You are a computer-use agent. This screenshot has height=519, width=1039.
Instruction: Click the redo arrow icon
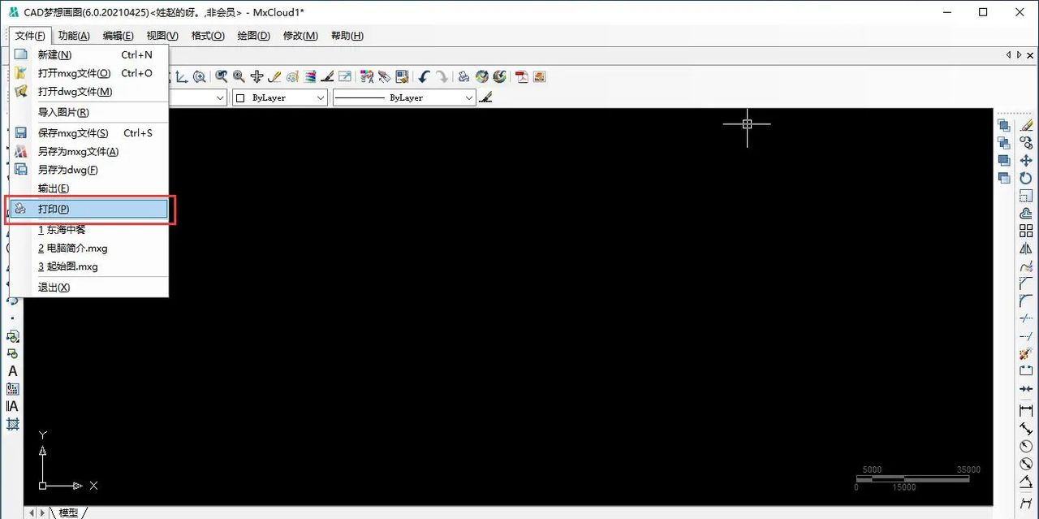click(x=442, y=76)
